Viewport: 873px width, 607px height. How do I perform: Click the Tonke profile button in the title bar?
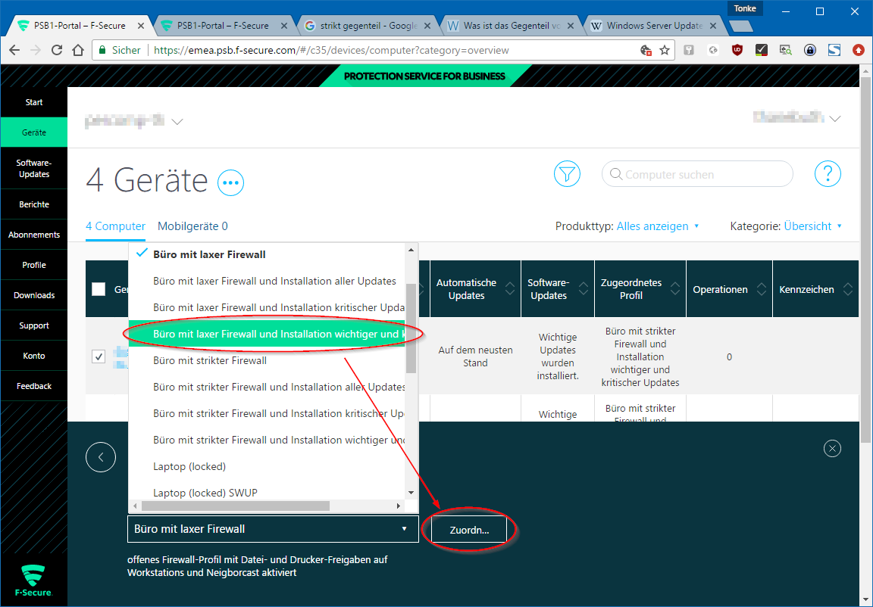click(x=745, y=8)
